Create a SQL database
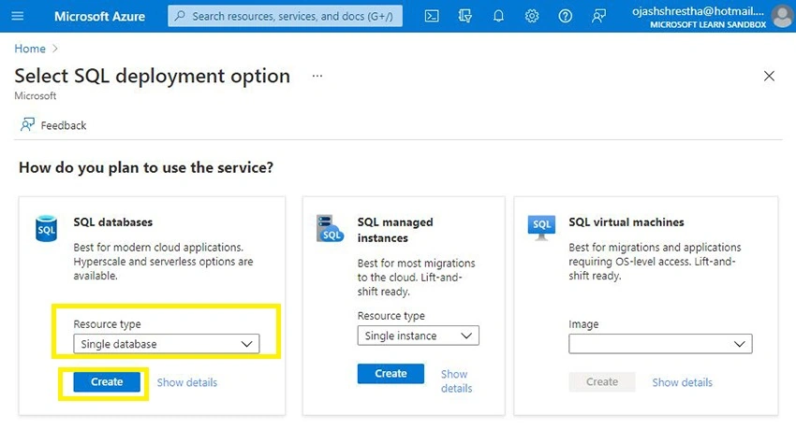Image resolution: width=796 pixels, height=443 pixels. (107, 381)
